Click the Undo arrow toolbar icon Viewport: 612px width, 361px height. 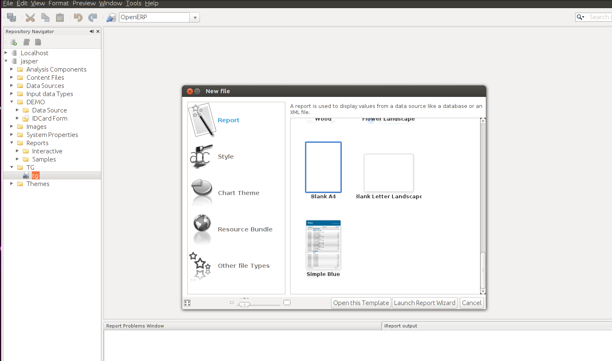[78, 18]
